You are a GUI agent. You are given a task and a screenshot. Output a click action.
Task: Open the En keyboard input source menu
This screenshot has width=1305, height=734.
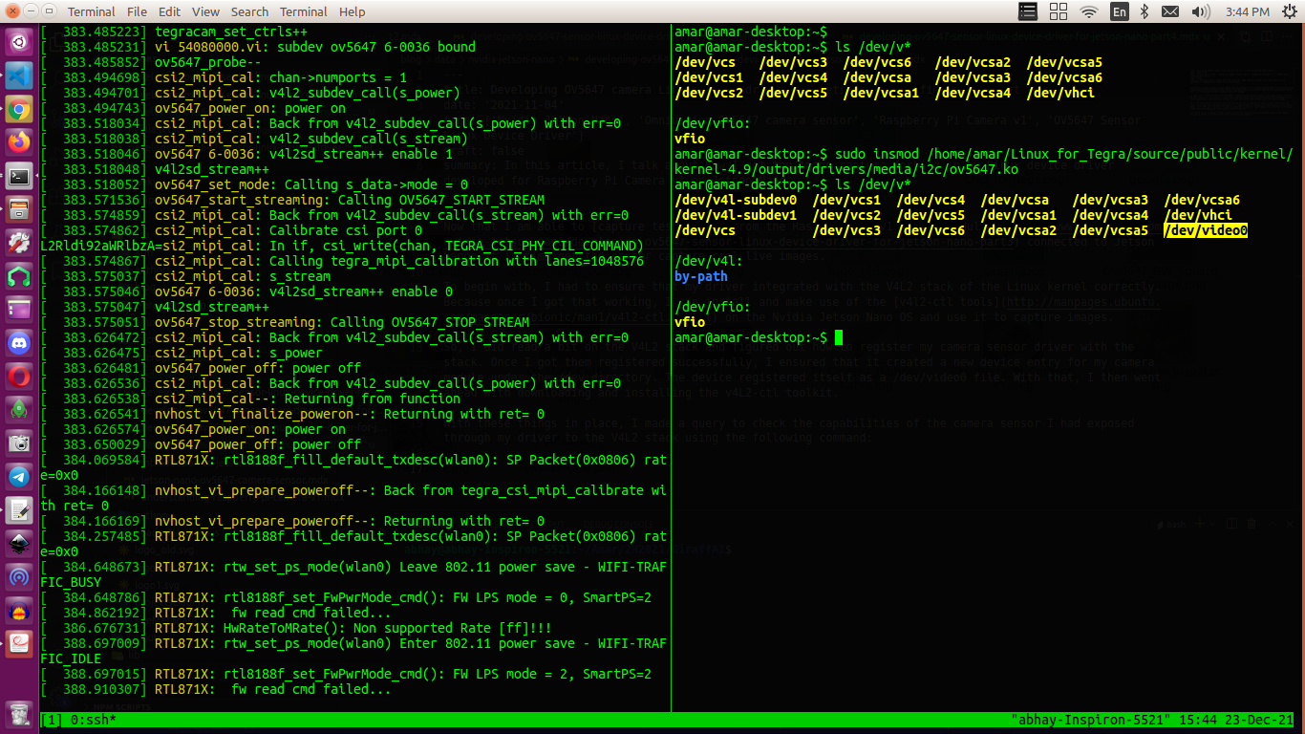click(x=1118, y=11)
